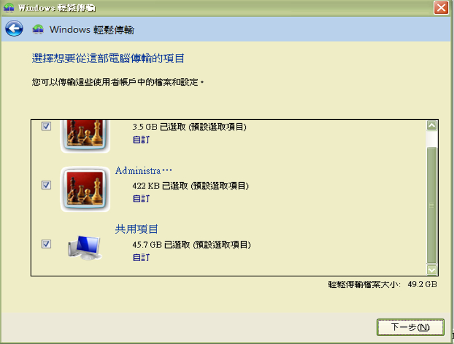Uncheck the 共用項目 checkbox

pos(47,244)
